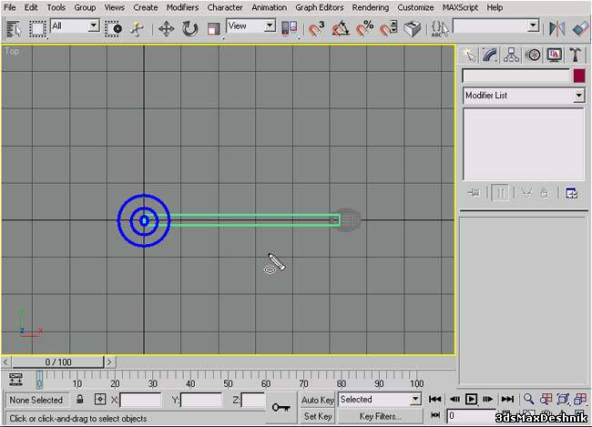592x427 pixels.
Task: Enable Set Key animation mode
Action: click(x=318, y=416)
